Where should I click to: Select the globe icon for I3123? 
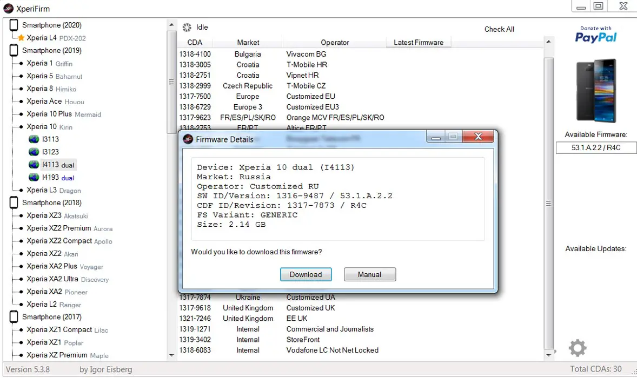tap(34, 152)
